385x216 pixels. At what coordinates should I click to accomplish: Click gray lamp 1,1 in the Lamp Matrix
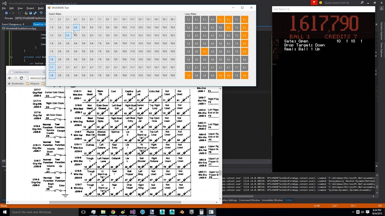(188, 19)
